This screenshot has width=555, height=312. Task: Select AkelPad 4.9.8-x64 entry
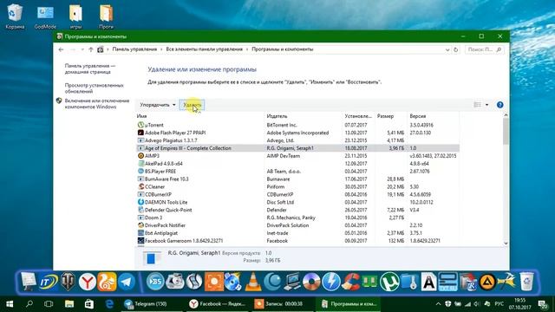297,164
